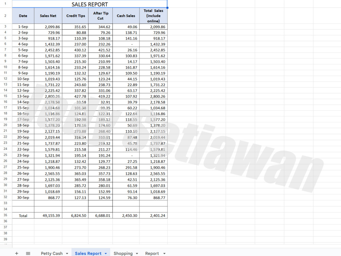
Task: Click Cash Sales value 76.30
Action: pos(126,198)
